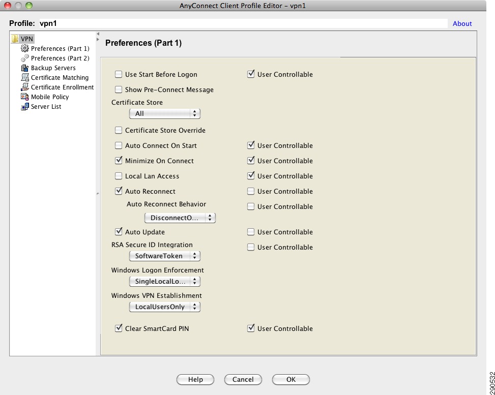Image resolution: width=495 pixels, height=395 pixels.
Task: Click the Profile name field
Action: 243,23
